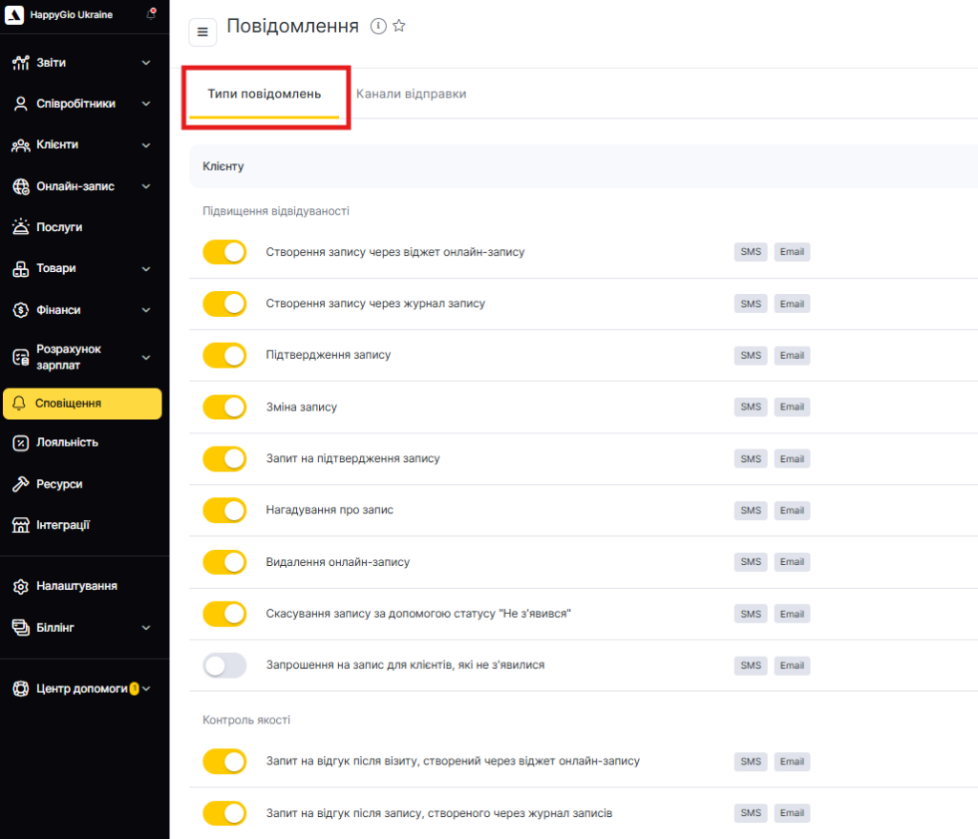Click the info icon next to Повідомлення
The width and height of the screenshot is (978, 839).
tap(378, 27)
